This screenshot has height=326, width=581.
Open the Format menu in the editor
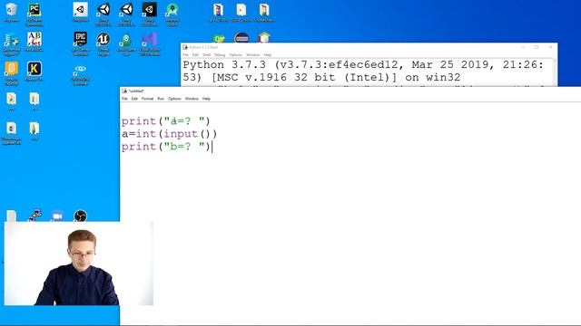point(147,99)
